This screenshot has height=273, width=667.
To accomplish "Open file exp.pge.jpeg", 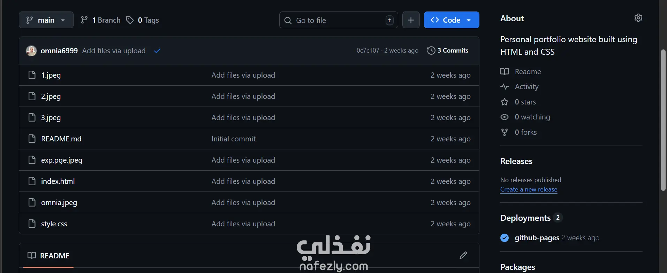I will [x=62, y=160].
